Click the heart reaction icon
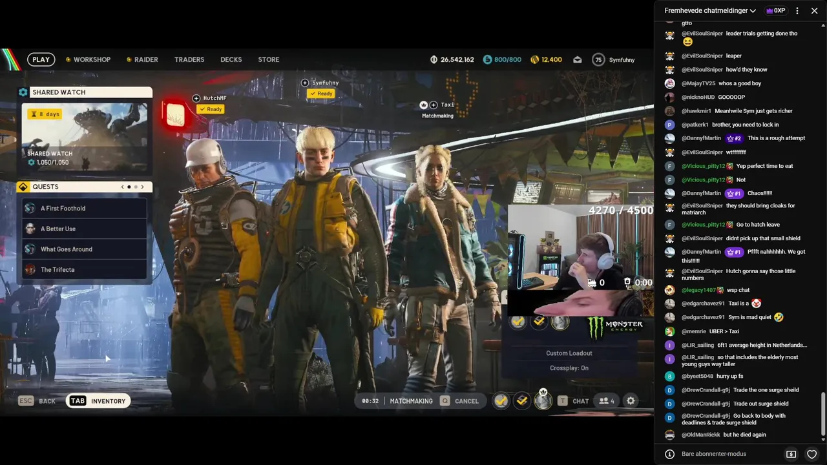The width and height of the screenshot is (827, 465). [812, 454]
